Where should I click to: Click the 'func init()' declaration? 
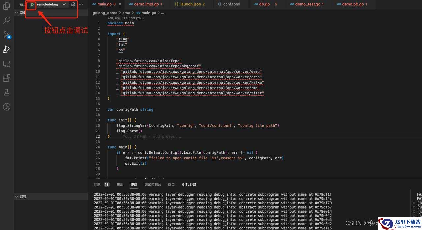pyautogui.click(x=122, y=120)
